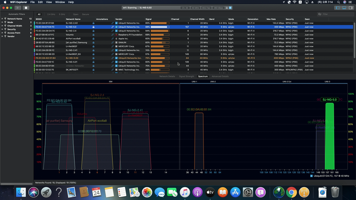Open Photos app in the dock
The width and height of the screenshot is (356, 200).
(x=147, y=192)
